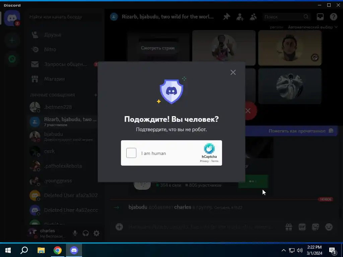343x257 pixels.
Task: Open Google Chrome from taskbar
Action: [x=58, y=250]
